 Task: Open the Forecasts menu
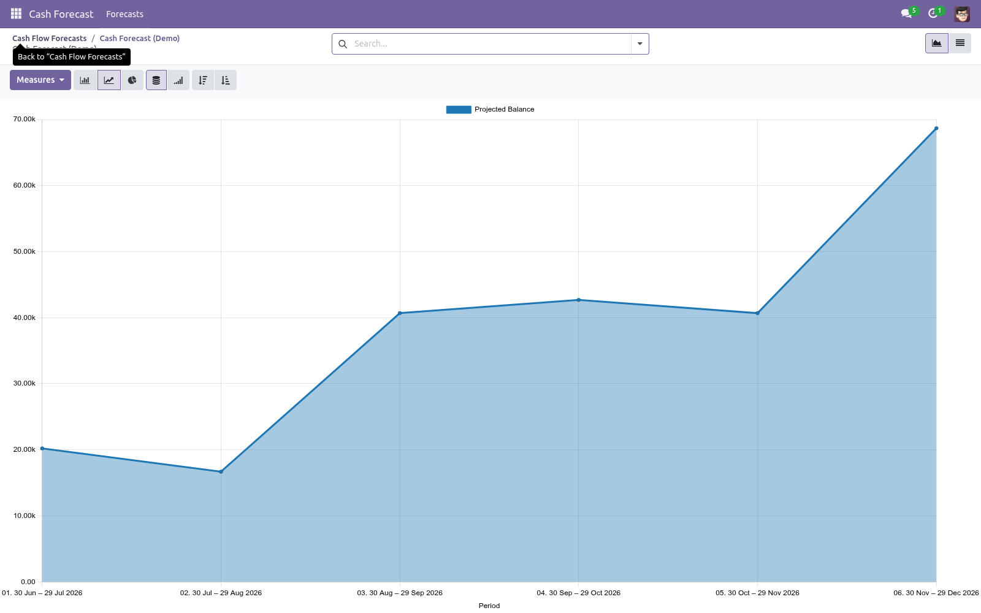[x=124, y=14]
